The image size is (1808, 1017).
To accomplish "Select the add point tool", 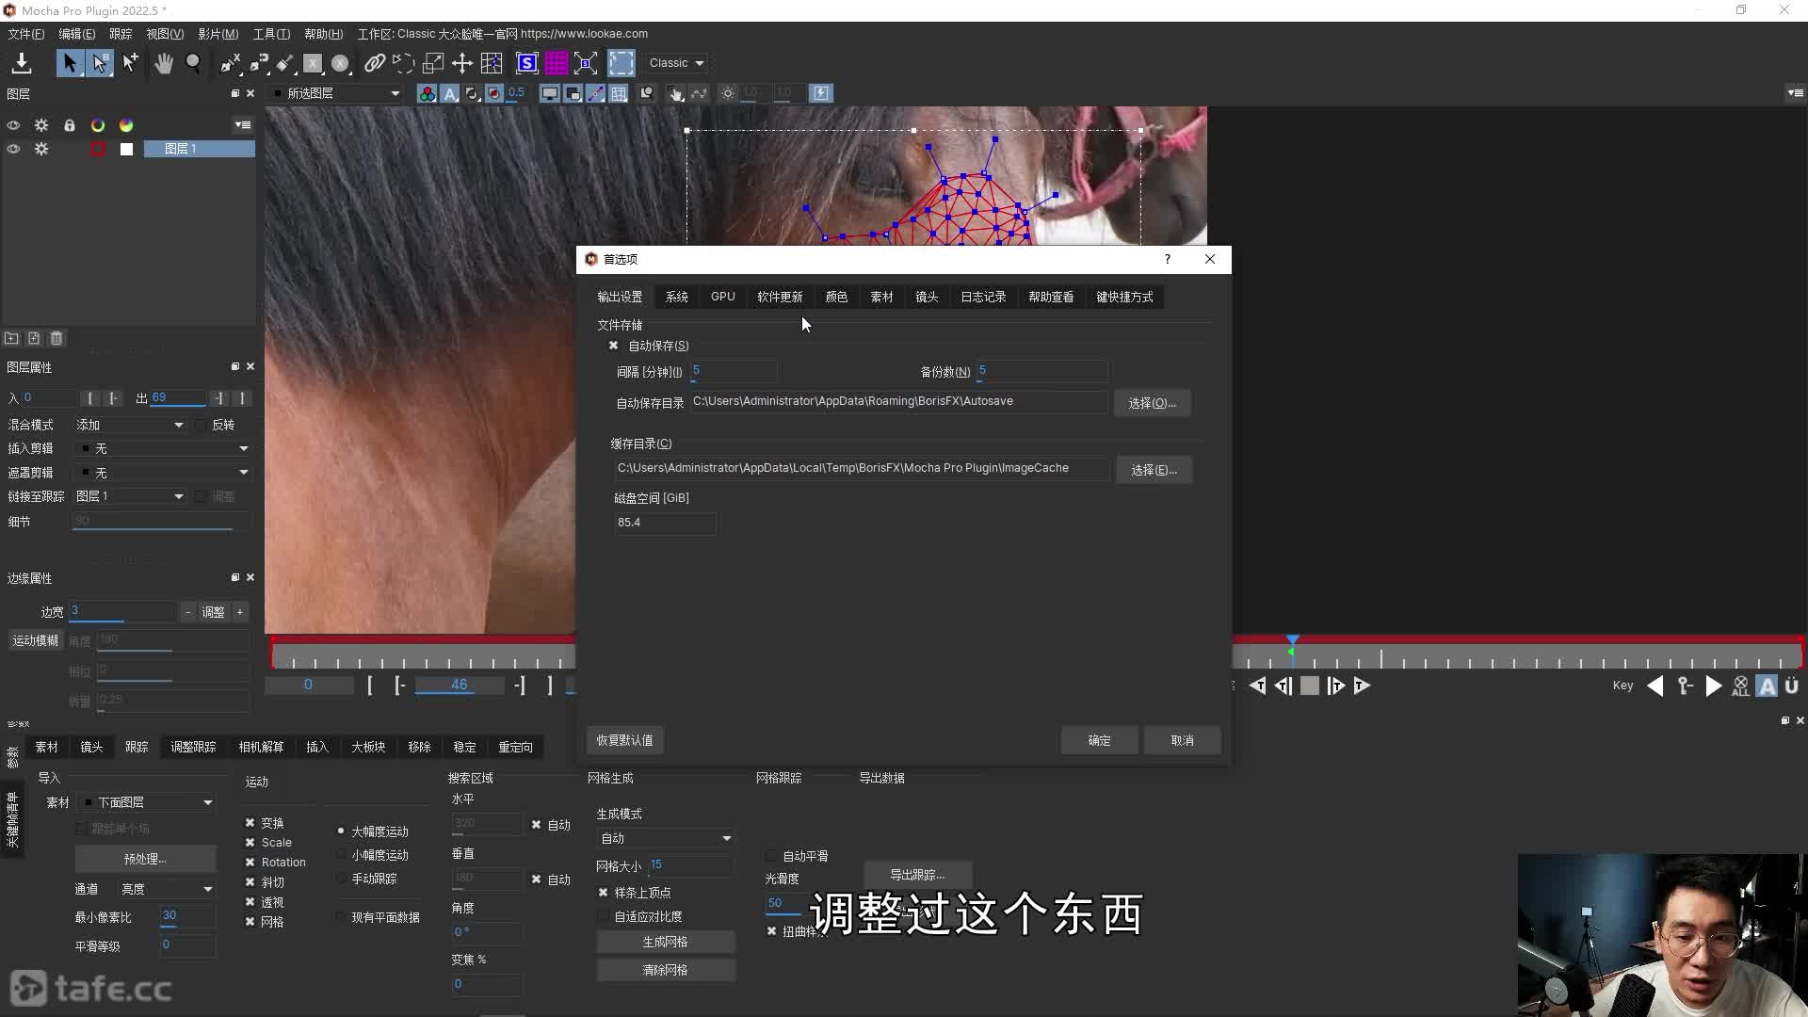I will (x=130, y=63).
